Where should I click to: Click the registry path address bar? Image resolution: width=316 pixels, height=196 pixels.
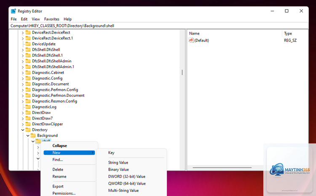pyautogui.click(x=159, y=26)
